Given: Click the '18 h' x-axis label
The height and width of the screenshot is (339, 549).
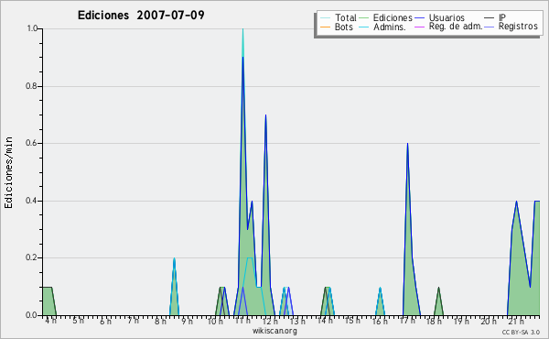Looking at the screenshot, I should (434, 321).
